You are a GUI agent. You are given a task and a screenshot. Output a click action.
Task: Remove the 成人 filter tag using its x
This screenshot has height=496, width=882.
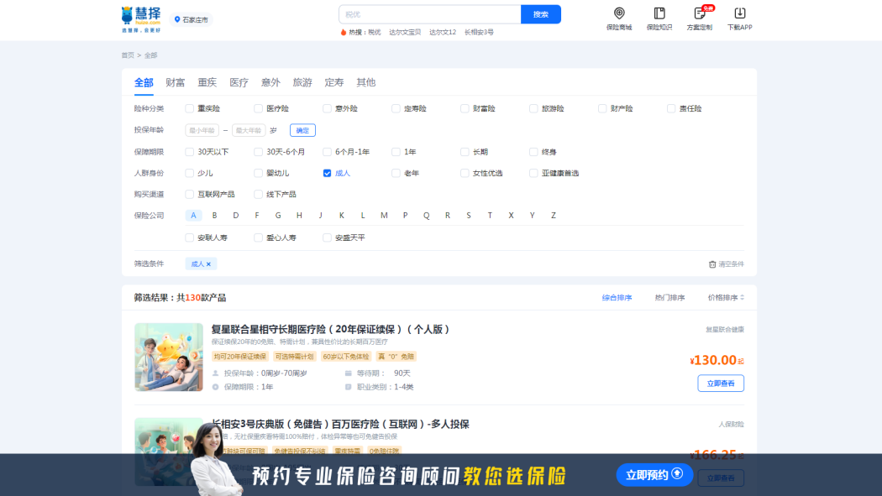(x=208, y=264)
